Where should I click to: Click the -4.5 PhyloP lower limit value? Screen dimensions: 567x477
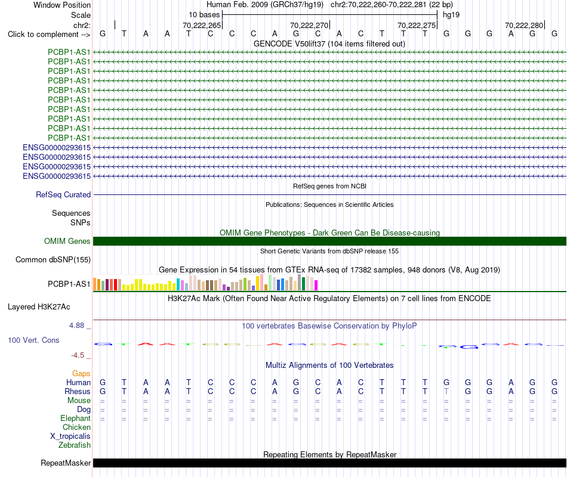coord(78,355)
